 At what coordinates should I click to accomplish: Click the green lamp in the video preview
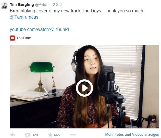[x=42, y=77]
